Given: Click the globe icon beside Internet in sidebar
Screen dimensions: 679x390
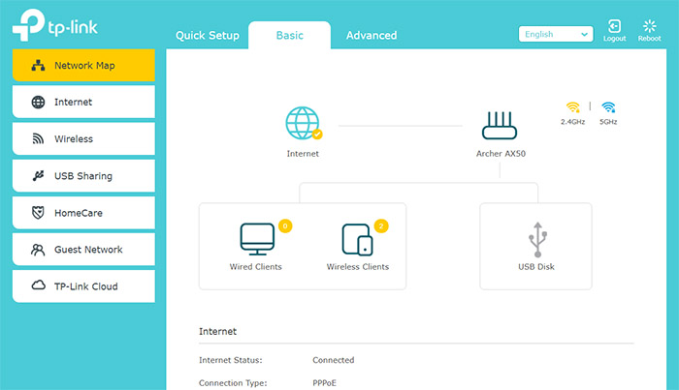Looking at the screenshot, I should coord(38,102).
